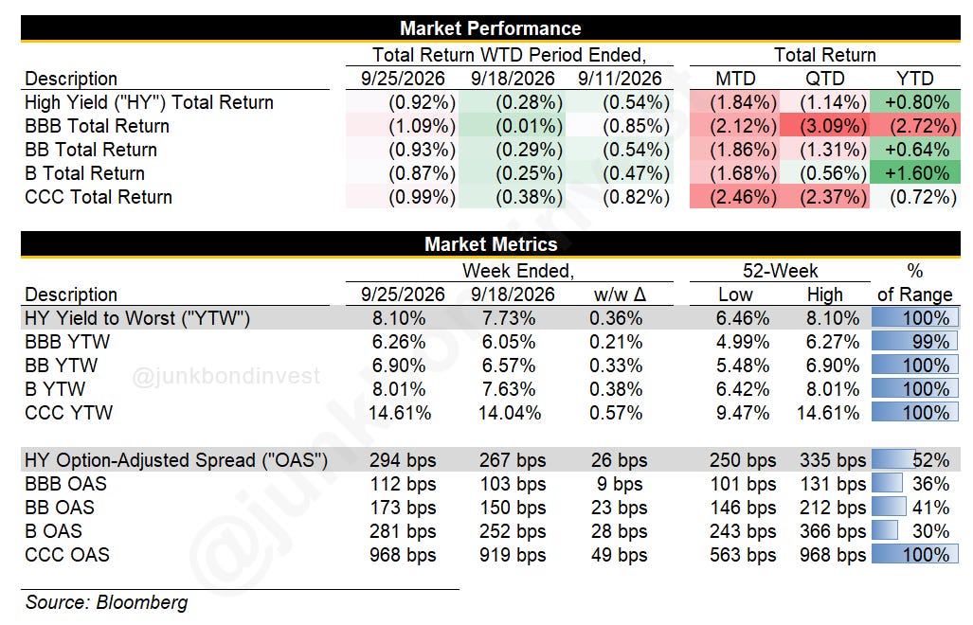Image resolution: width=973 pixels, height=625 pixels.
Task: Select the HY Yield to Worst row label
Action: pyautogui.click(x=137, y=318)
